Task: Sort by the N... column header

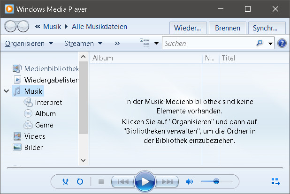Action: click(x=211, y=58)
